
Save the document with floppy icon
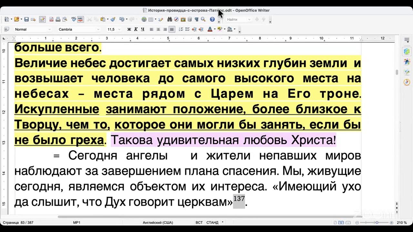26,19
